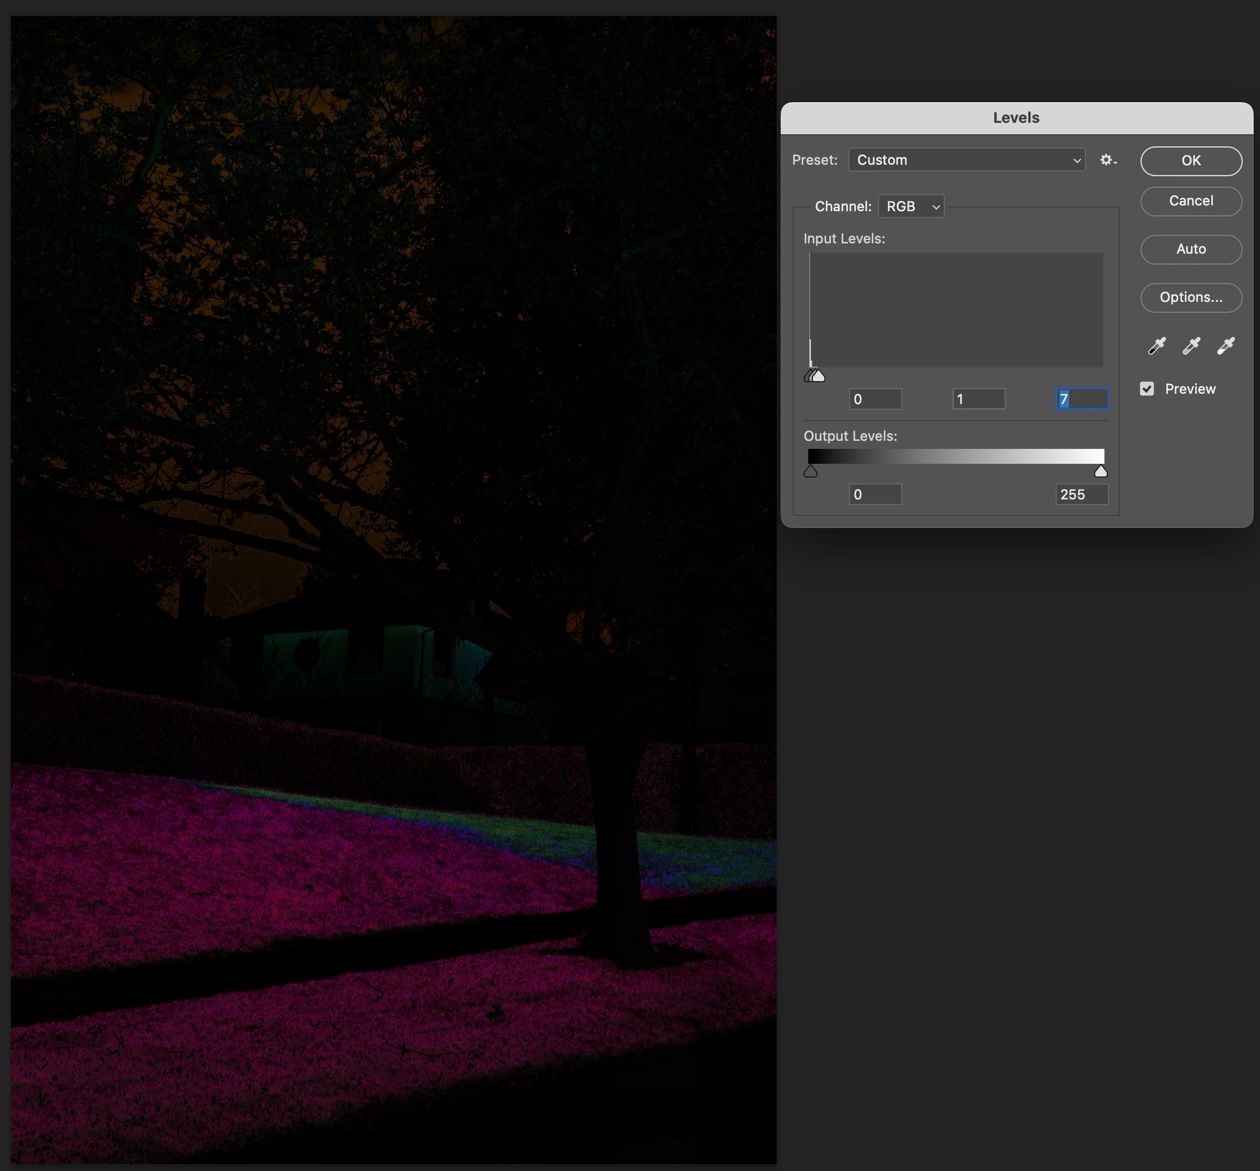Select the white point eyedropper
The height and width of the screenshot is (1171, 1260).
1225,346
